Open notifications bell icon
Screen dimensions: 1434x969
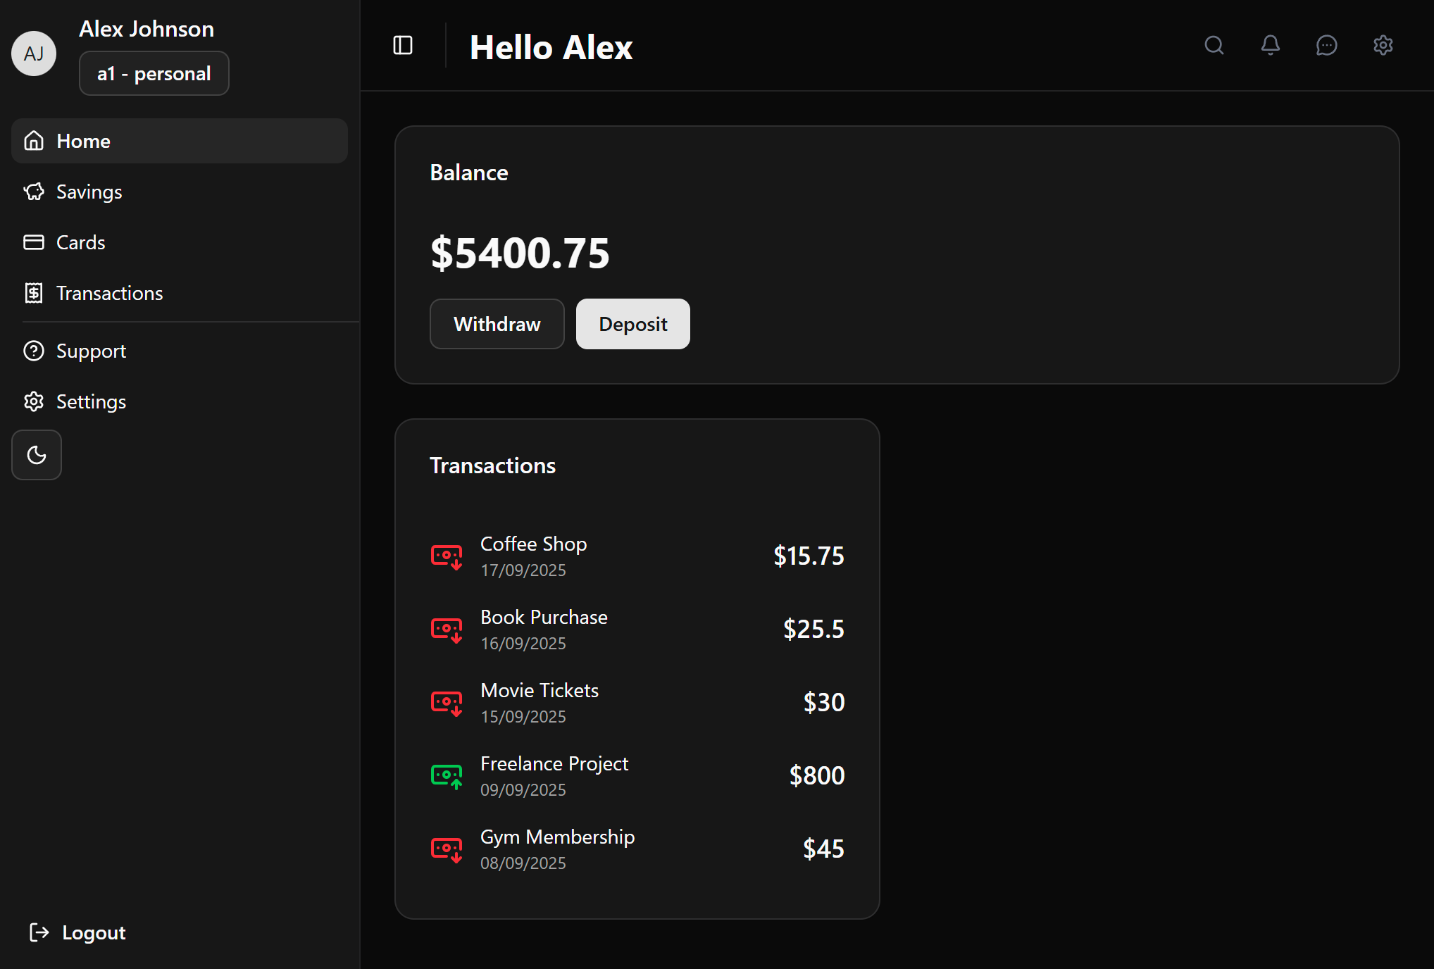click(1270, 46)
